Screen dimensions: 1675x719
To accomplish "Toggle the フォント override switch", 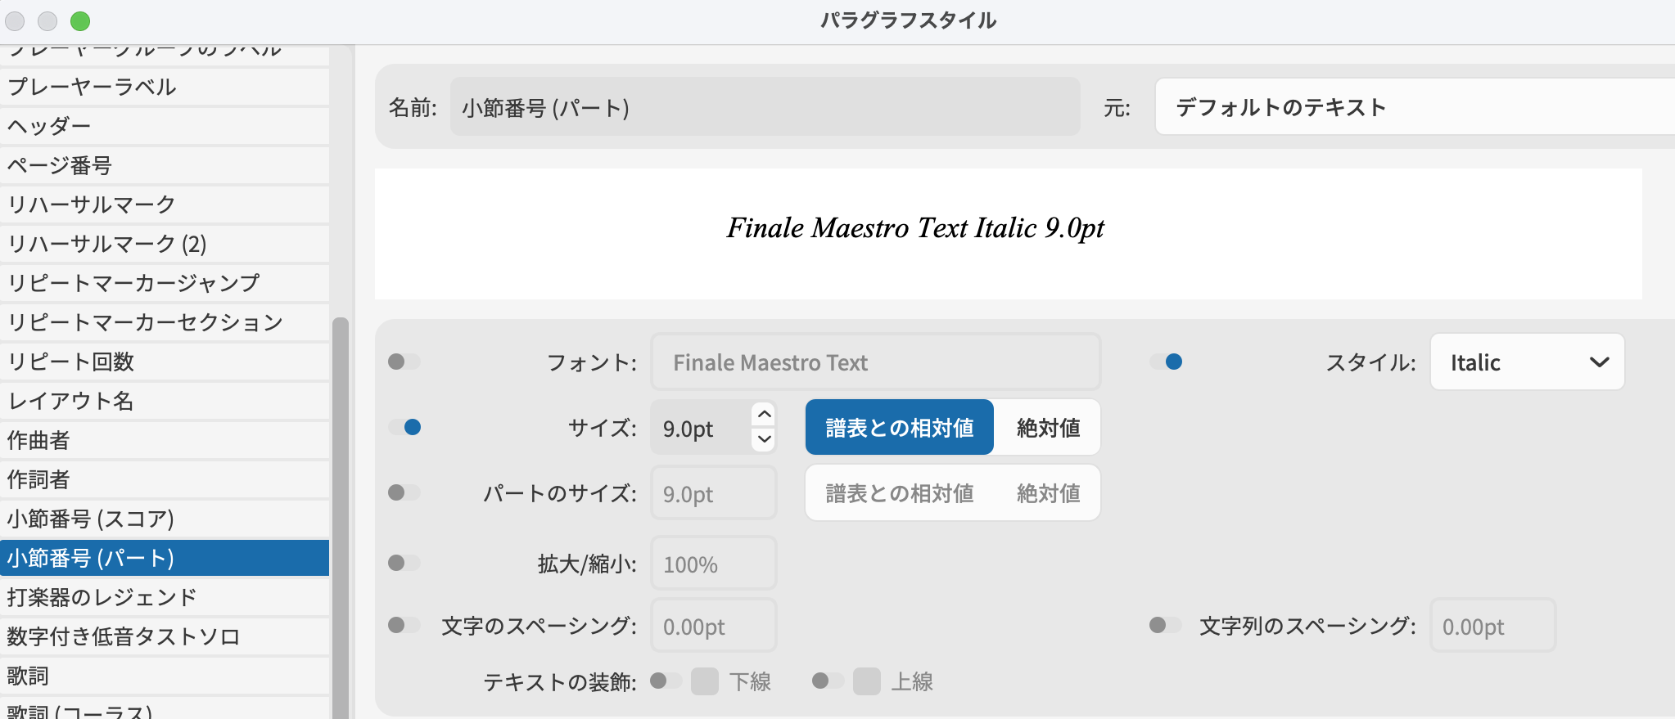I will click(x=404, y=362).
